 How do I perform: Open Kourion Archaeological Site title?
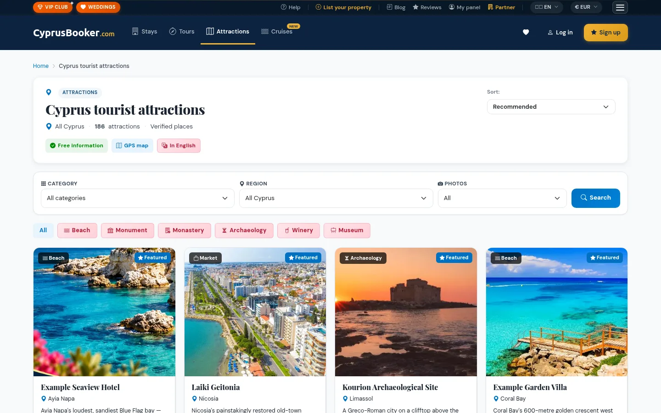click(x=390, y=387)
